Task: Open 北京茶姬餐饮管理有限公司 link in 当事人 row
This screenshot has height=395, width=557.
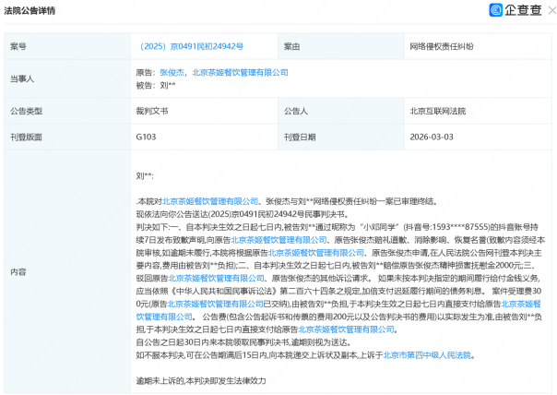Action: point(240,73)
